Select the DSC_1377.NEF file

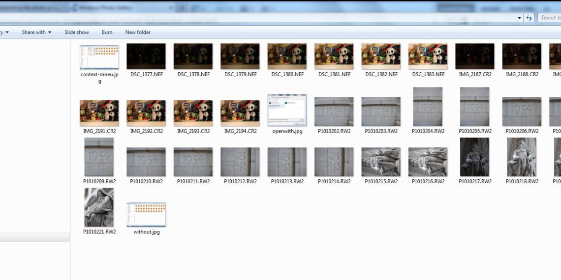click(x=146, y=56)
